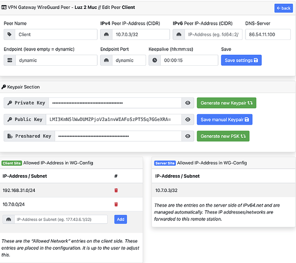The image size is (296, 263).
Task: Go back using the back button
Action: [x=283, y=8]
